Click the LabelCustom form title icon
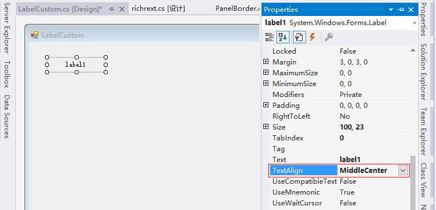This screenshot has width=436, height=210. tap(35, 35)
